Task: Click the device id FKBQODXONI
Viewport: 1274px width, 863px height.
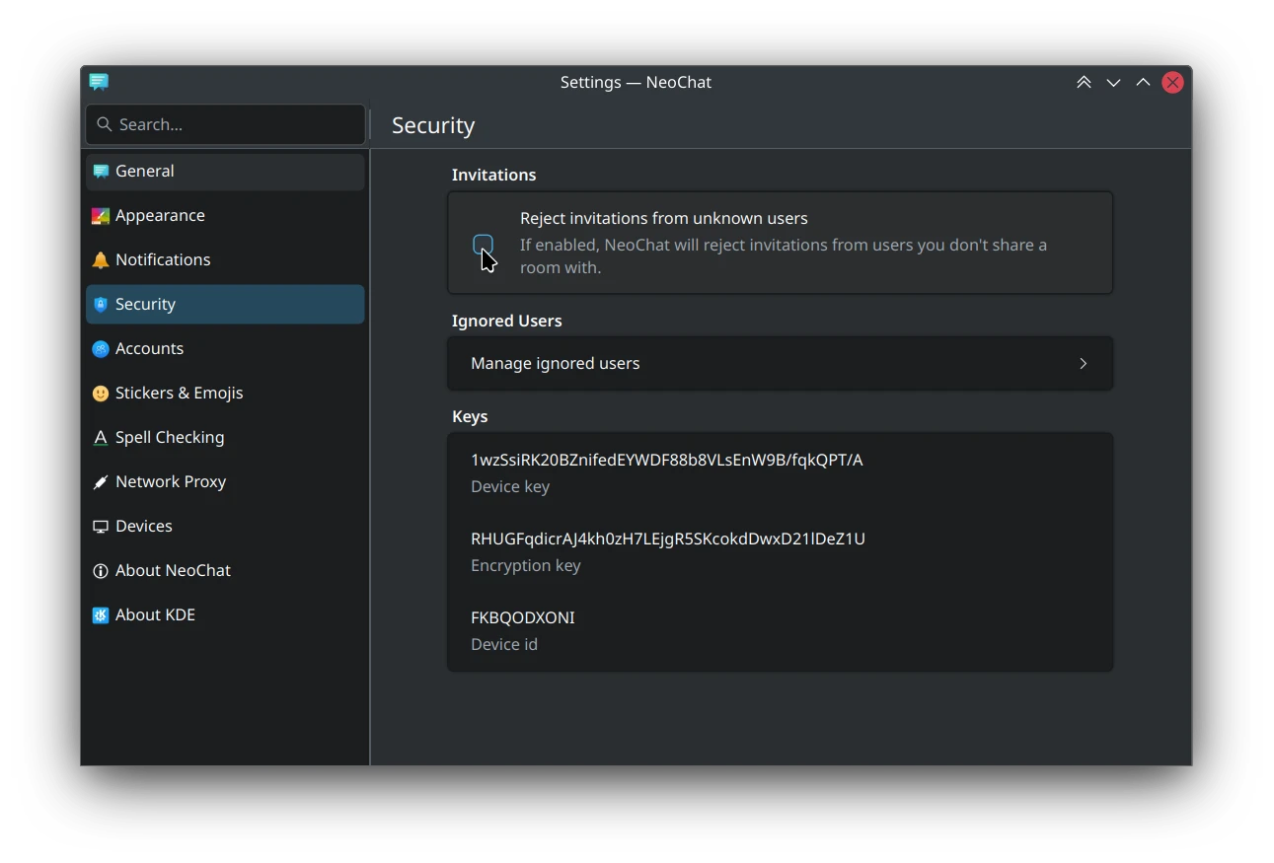Action: [523, 617]
